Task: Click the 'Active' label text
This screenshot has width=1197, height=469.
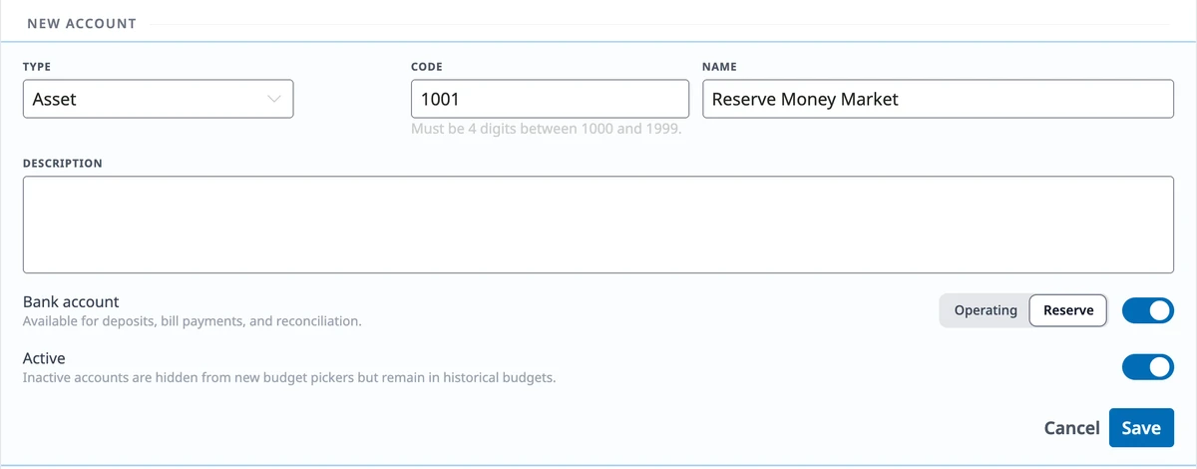Action: (x=44, y=358)
